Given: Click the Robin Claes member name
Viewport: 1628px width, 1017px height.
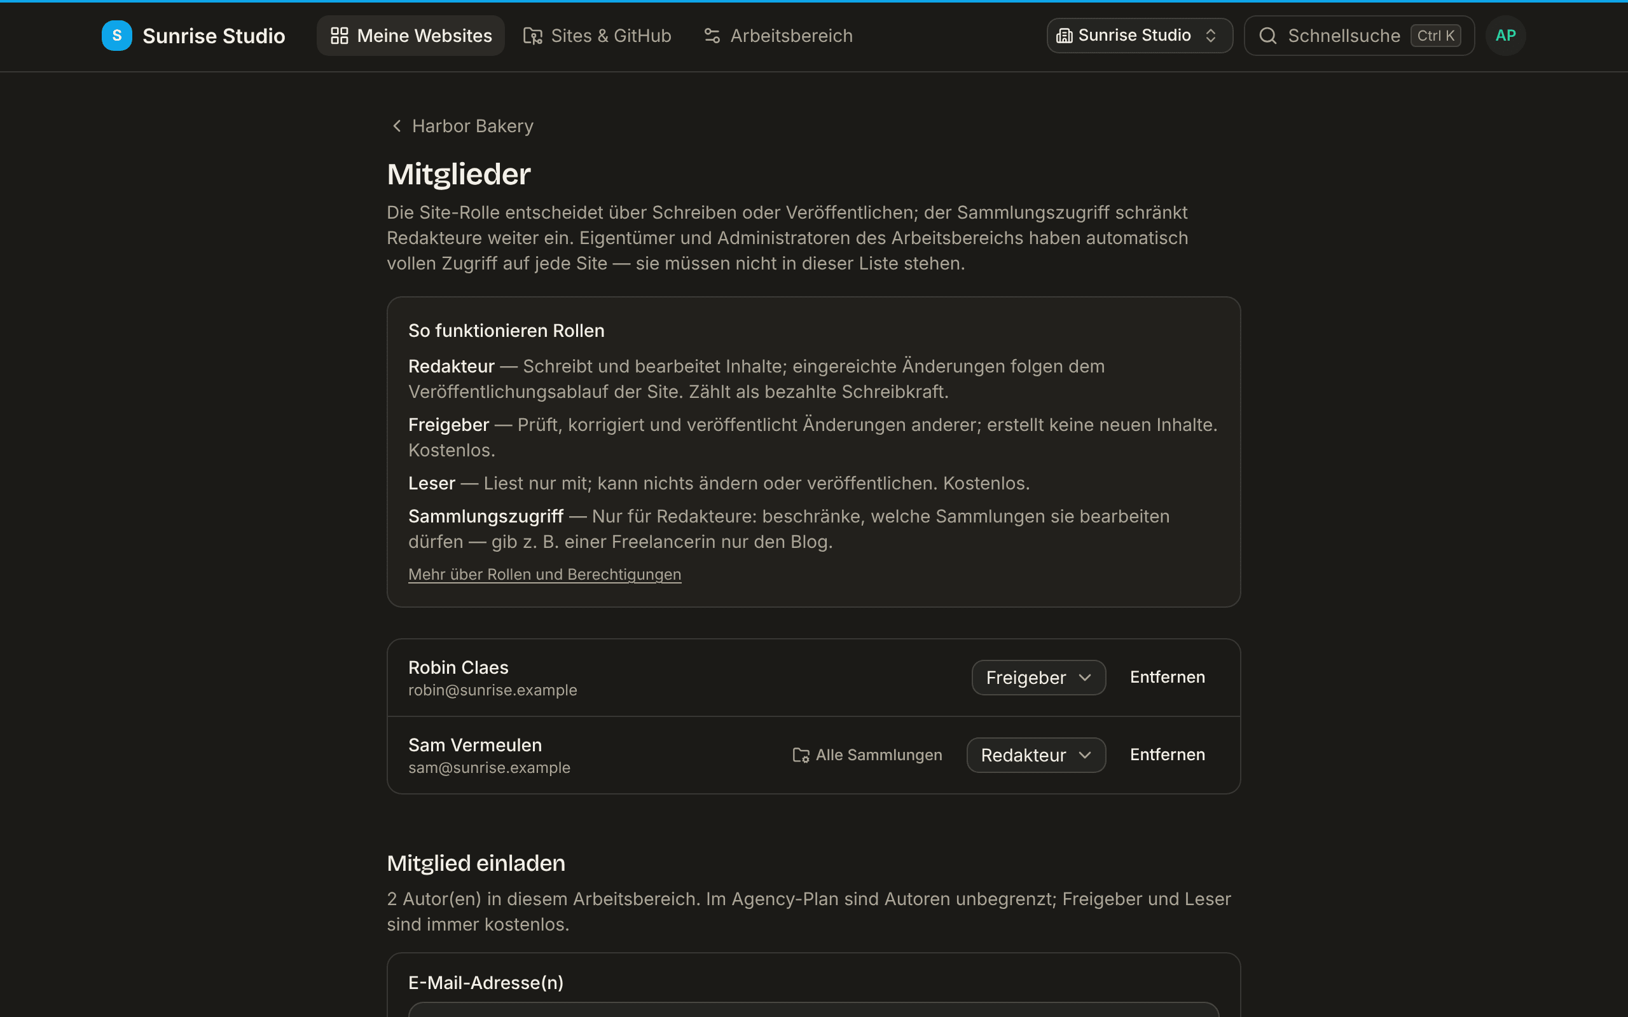Looking at the screenshot, I should tap(458, 667).
